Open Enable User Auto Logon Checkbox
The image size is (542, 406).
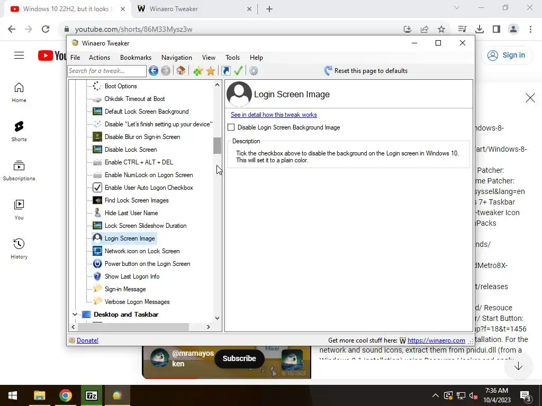[x=149, y=188]
